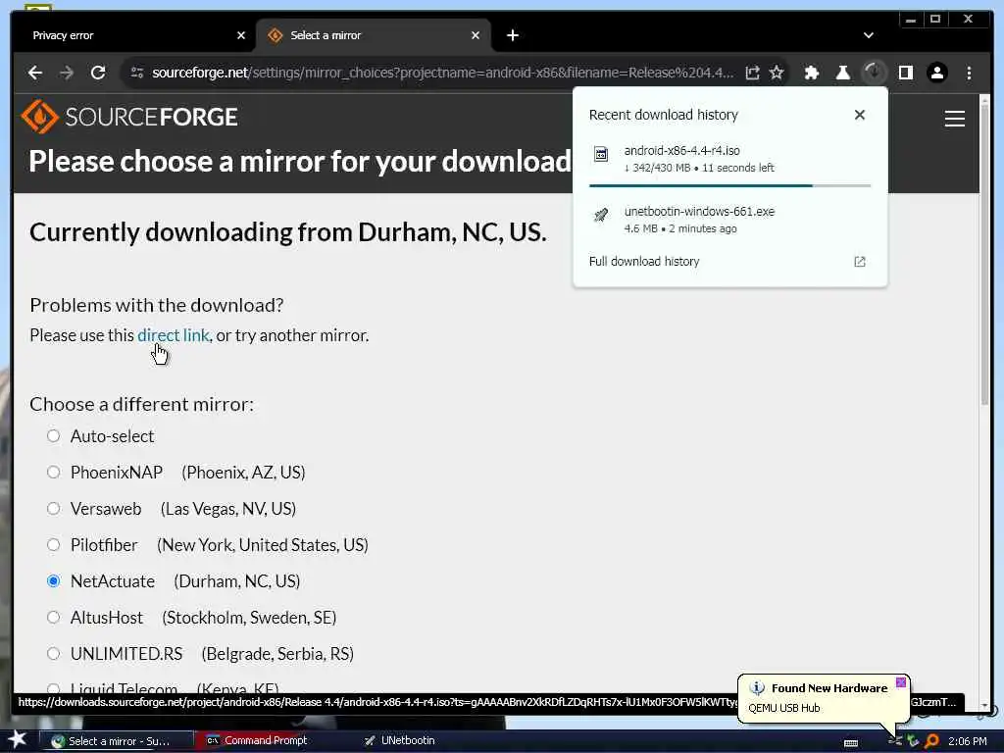Click the PhoenixNAP label text

pyautogui.click(x=117, y=473)
